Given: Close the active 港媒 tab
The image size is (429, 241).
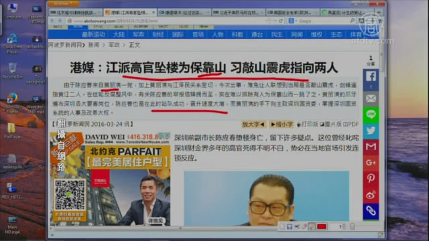Looking at the screenshot, I should click(x=154, y=13).
